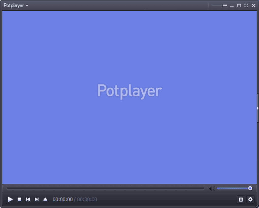The width and height of the screenshot is (259, 208).
Task: Close the Potplayer window
Action: click(x=253, y=6)
